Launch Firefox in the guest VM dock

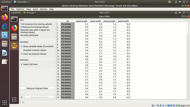tap(14, 28)
